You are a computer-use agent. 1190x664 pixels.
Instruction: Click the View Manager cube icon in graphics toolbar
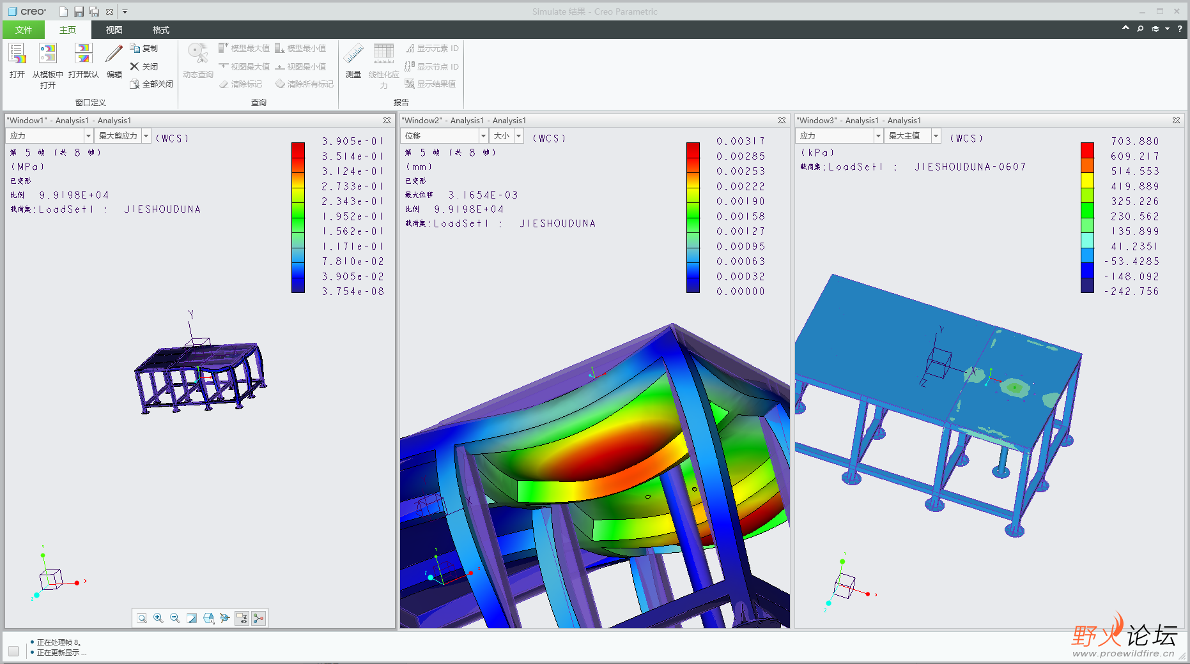click(225, 618)
